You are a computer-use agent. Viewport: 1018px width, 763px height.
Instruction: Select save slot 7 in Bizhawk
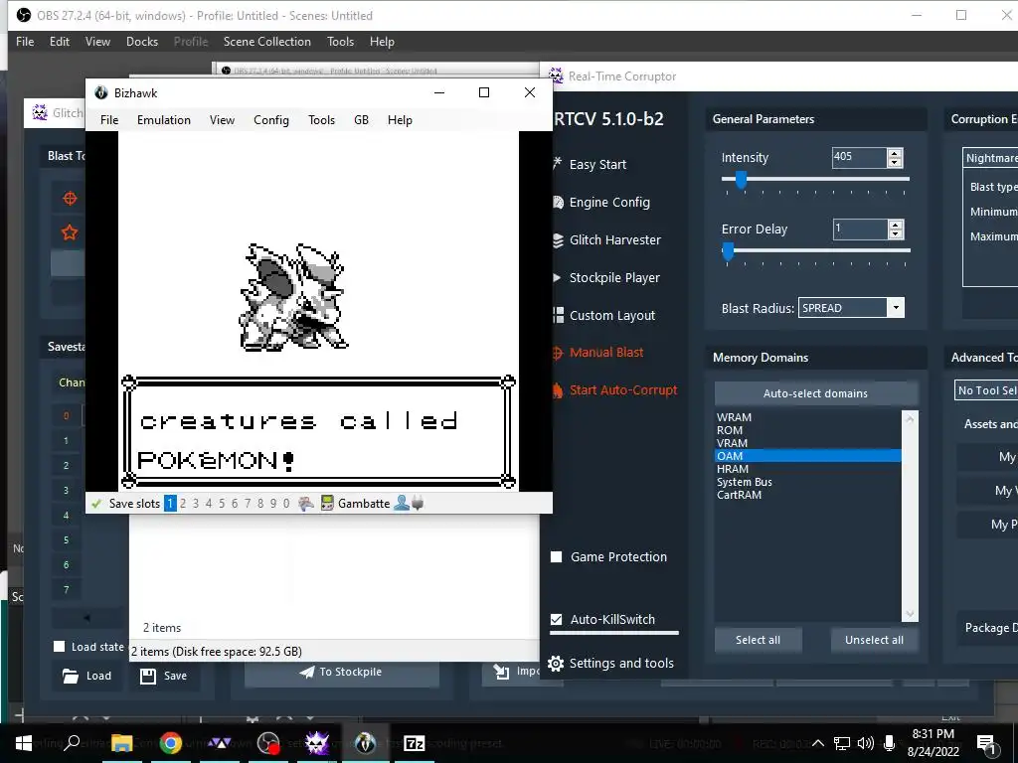tap(248, 504)
